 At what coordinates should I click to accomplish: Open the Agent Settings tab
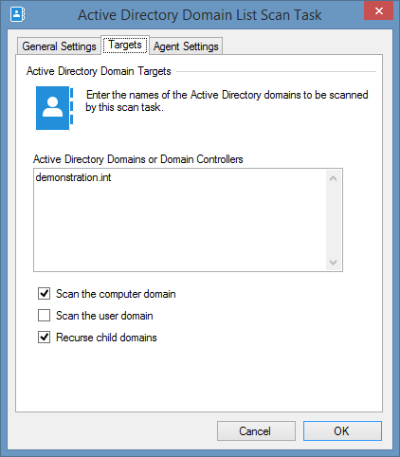click(186, 46)
